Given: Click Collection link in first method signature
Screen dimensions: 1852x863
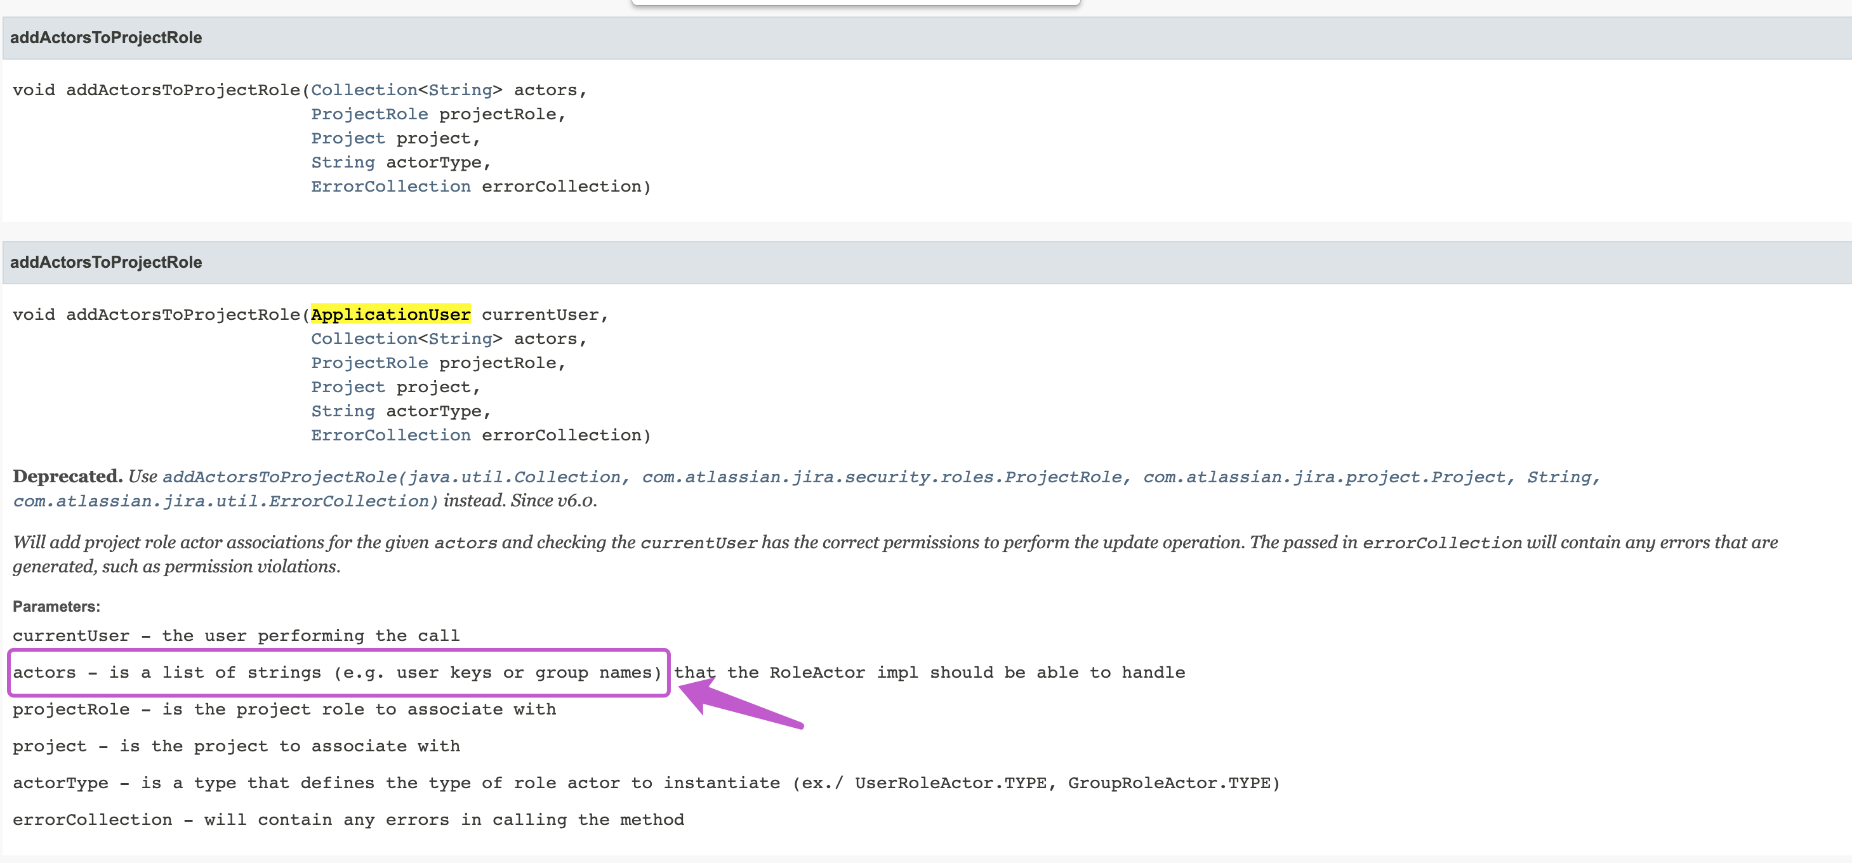Looking at the screenshot, I should (x=364, y=91).
